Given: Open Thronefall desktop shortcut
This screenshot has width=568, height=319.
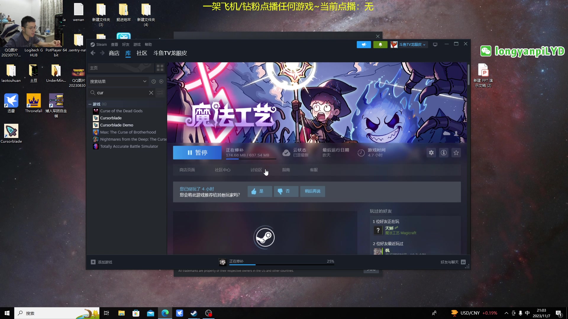Looking at the screenshot, I should [33, 103].
